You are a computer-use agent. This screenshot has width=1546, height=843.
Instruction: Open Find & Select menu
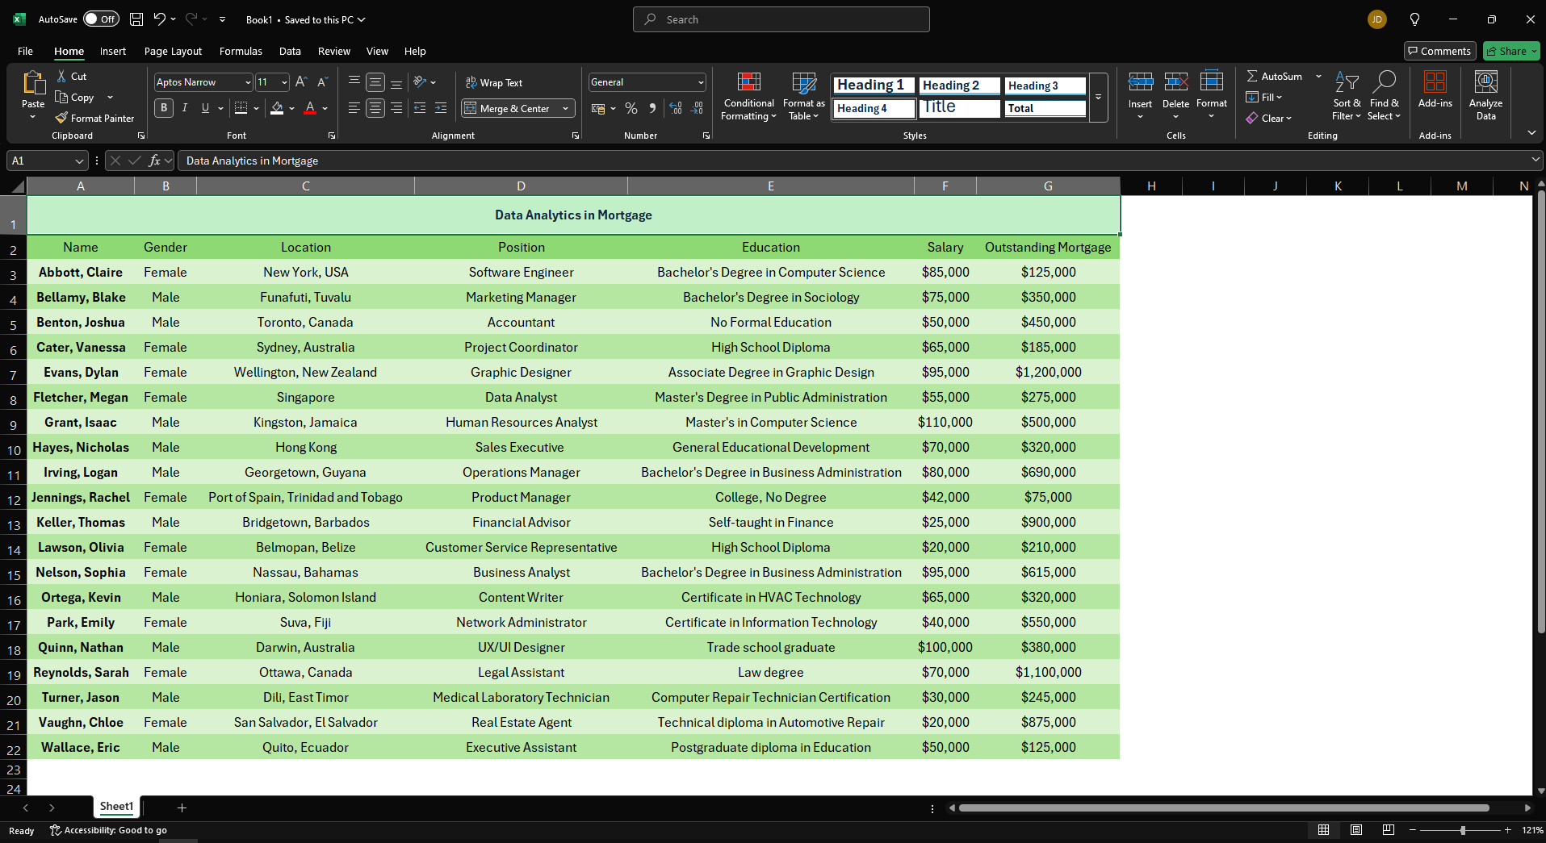1384,97
